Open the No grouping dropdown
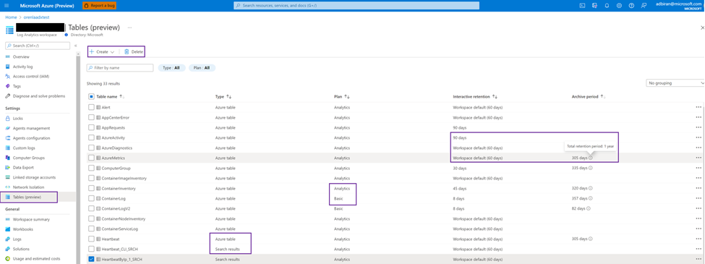The image size is (705, 264). coord(675,83)
